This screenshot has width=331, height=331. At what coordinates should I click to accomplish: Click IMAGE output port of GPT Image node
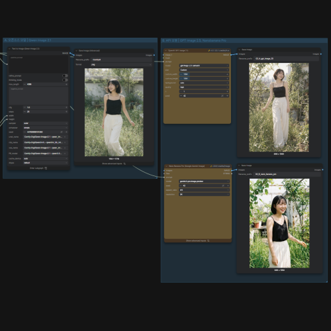pos(230,55)
